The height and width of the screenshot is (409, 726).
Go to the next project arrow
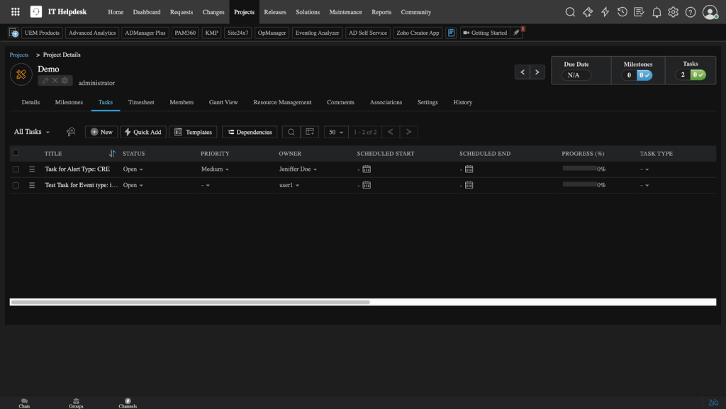pyautogui.click(x=537, y=72)
